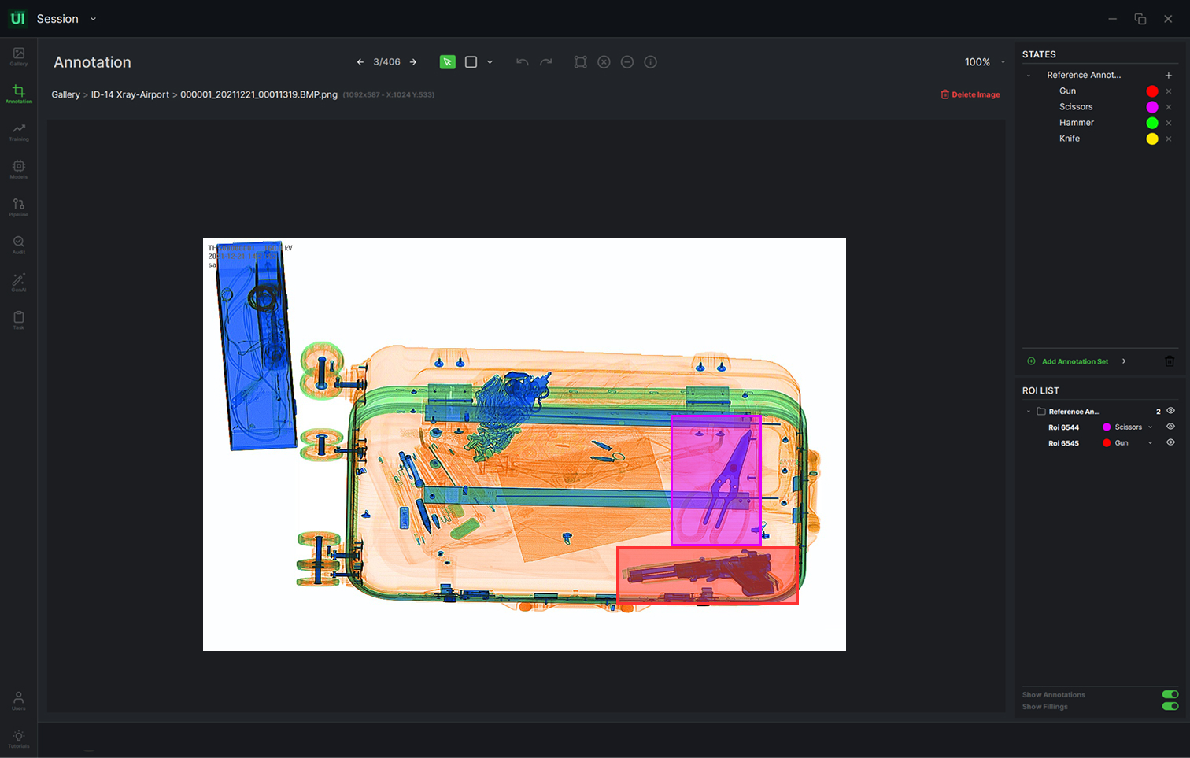Image resolution: width=1190 pixels, height=758 pixels.
Task: Open ID-14 Xray-Airport breadcrumb link
Action: 130,94
